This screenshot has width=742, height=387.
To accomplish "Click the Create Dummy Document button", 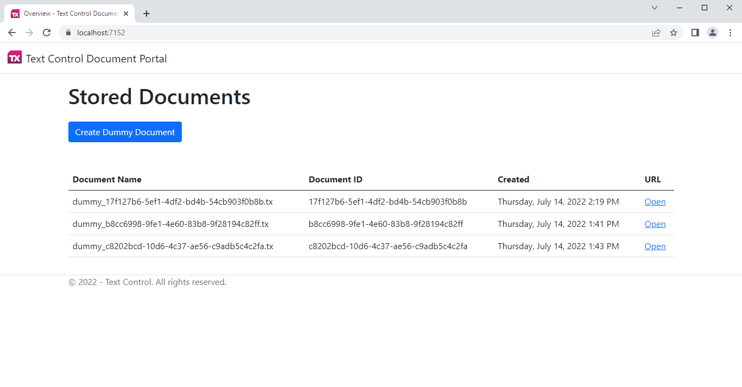I will 125,132.
